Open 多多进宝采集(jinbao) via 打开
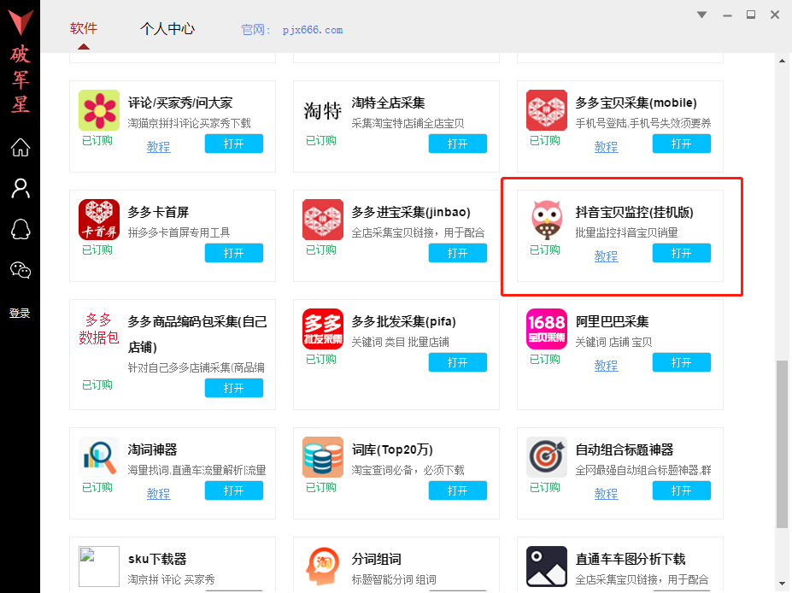 click(x=458, y=253)
